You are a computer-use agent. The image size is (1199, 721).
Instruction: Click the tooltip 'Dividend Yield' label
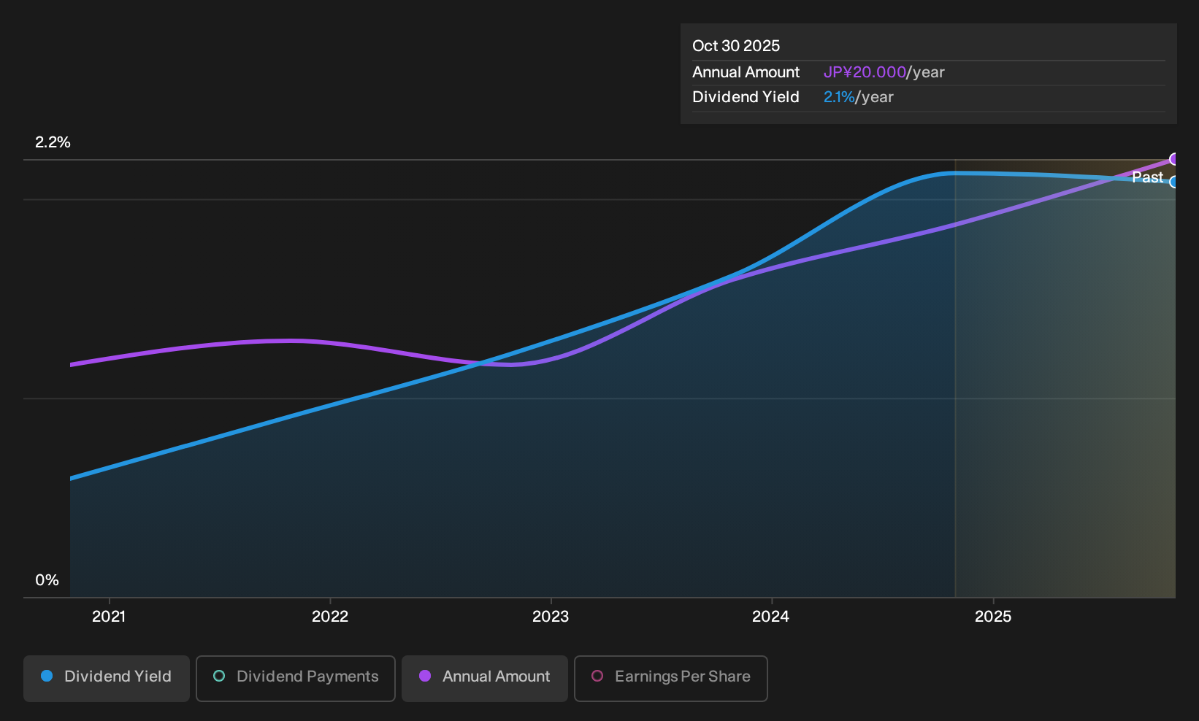[x=746, y=97]
